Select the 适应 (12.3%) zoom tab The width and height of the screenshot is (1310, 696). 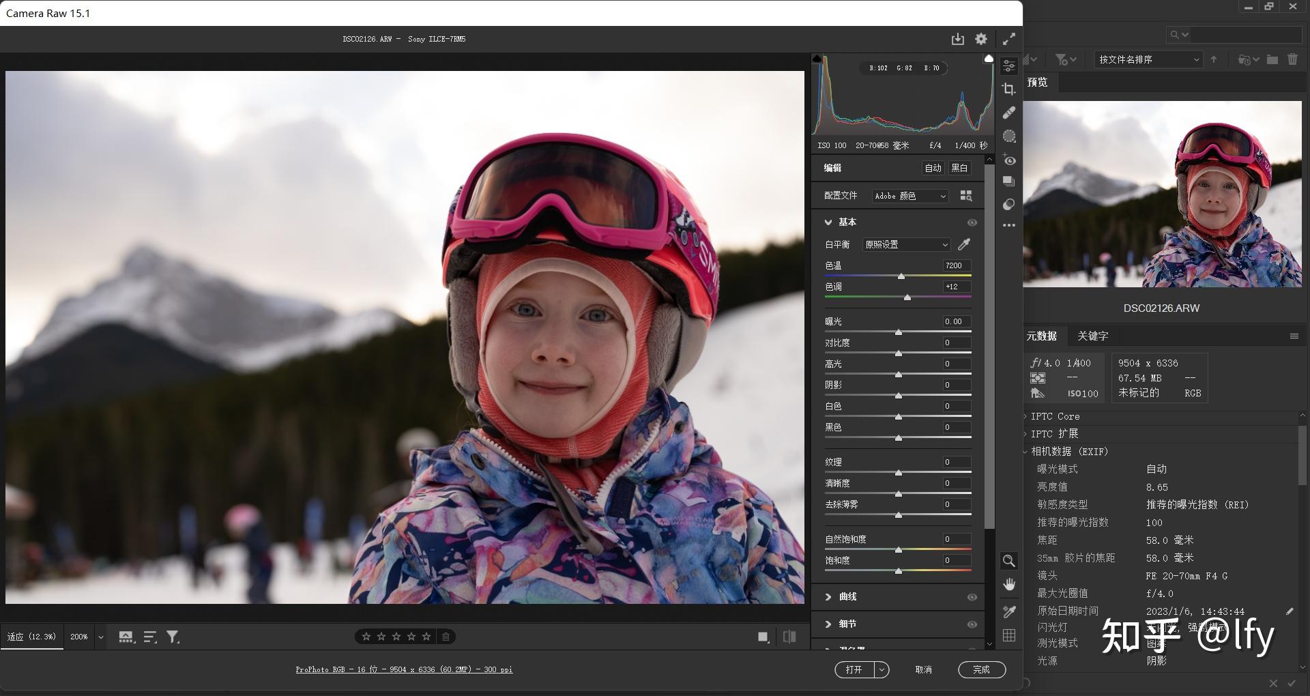point(31,637)
